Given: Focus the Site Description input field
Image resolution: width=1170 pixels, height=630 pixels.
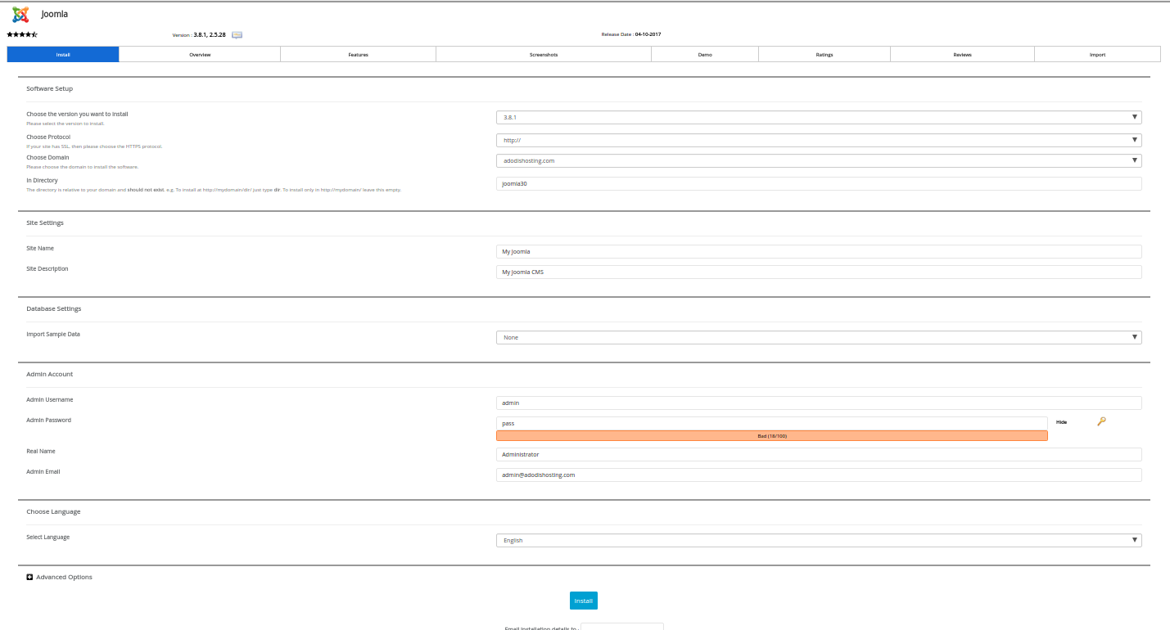Looking at the screenshot, I should click(x=819, y=272).
